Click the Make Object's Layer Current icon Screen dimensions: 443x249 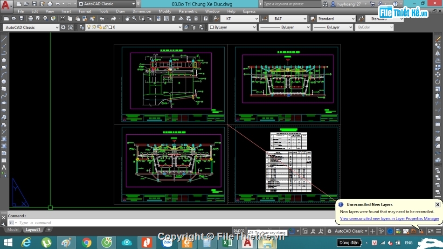pos(186,27)
